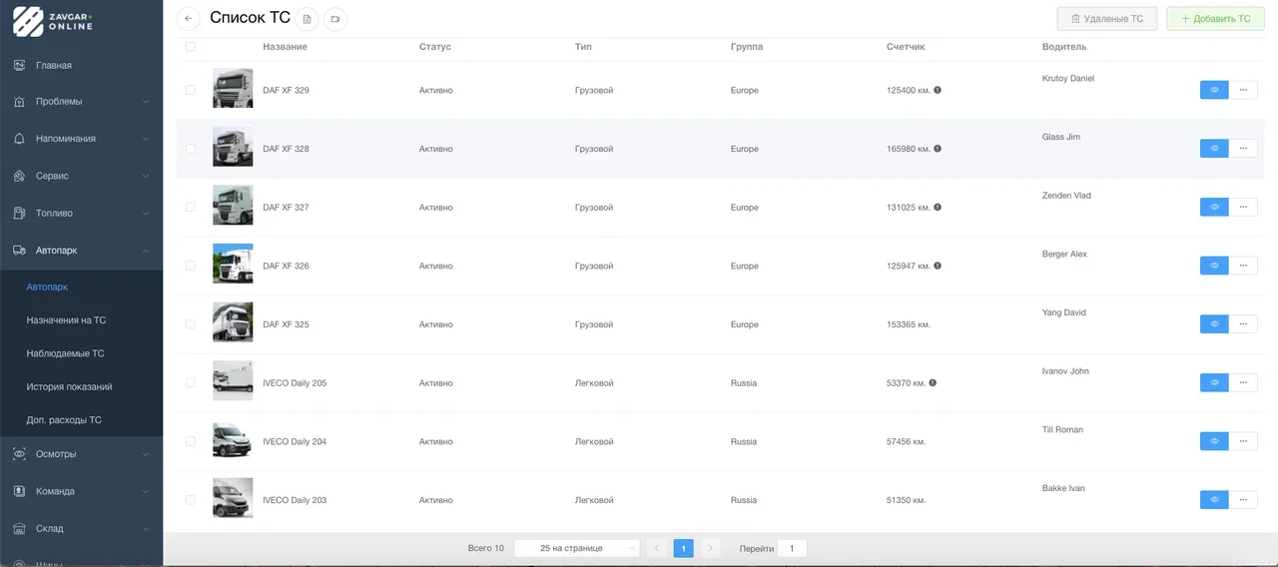Viewport: 1278px width, 567px height.
Task: View DAF XF 328 with blue eye button
Action: pyautogui.click(x=1214, y=149)
